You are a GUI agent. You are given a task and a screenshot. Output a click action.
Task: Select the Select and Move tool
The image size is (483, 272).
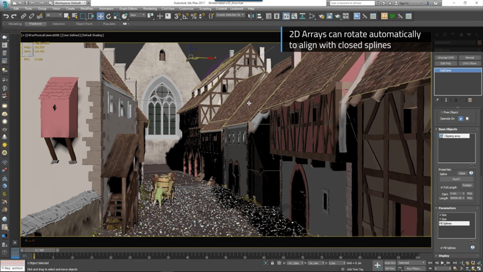(x=101, y=16)
